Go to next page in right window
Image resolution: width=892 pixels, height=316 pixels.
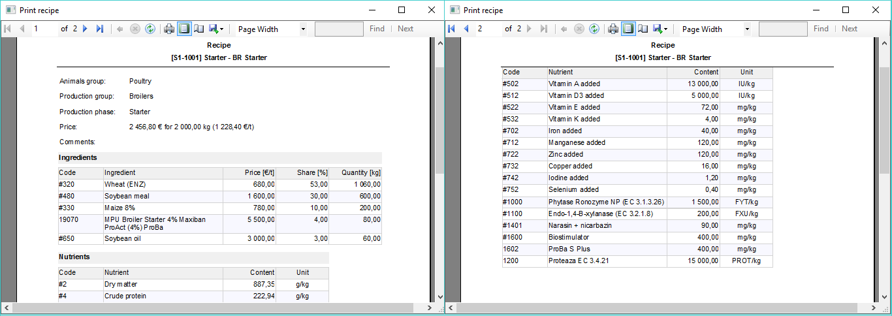coord(529,29)
